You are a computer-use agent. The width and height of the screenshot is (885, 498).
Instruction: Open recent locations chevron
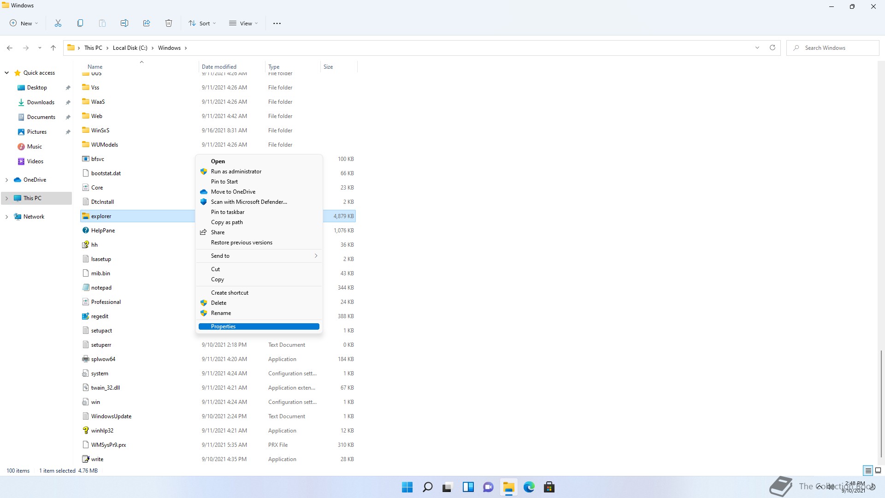pos(40,48)
